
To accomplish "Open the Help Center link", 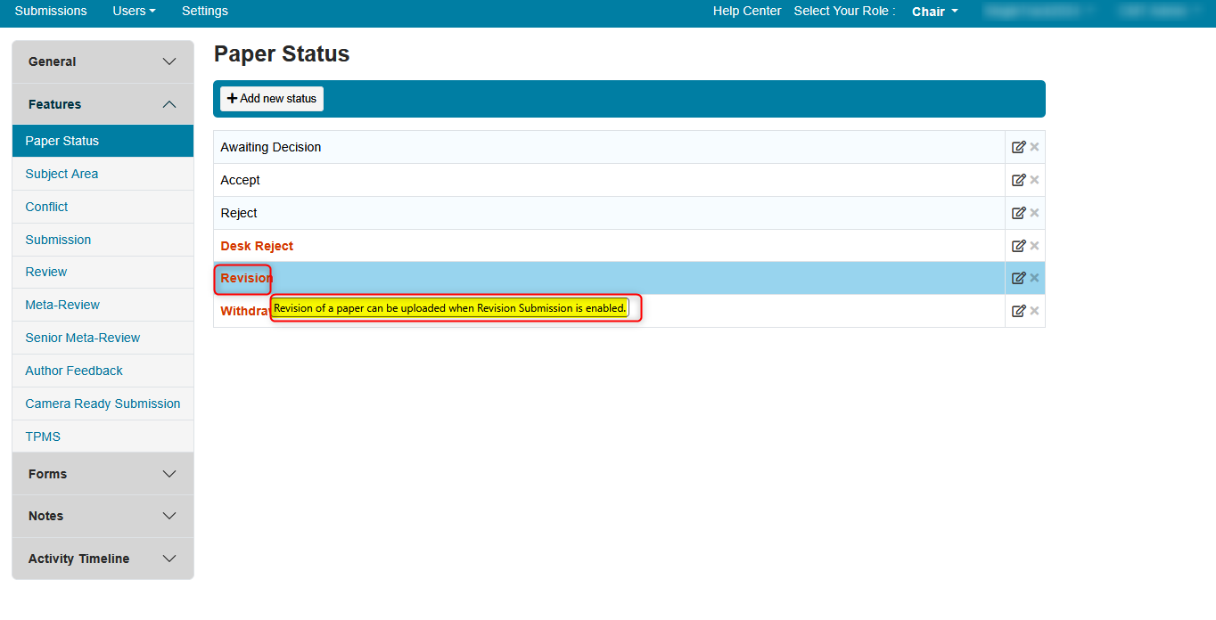I will coord(746,11).
